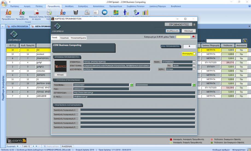Screen dimensions: 251x151
Task: Open the ΠΟΛΗ dropdown showing ΗΓΟΥΜΕΝΙΤΣΑ
Action: [x=194, y=62]
